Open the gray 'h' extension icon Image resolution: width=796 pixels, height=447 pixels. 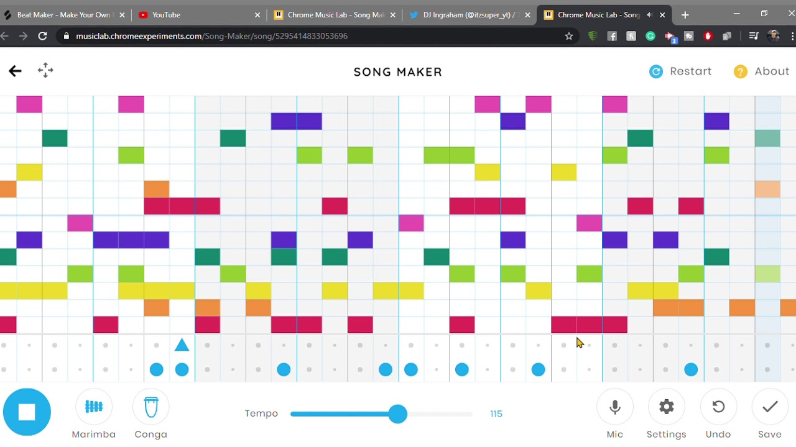[x=631, y=36]
